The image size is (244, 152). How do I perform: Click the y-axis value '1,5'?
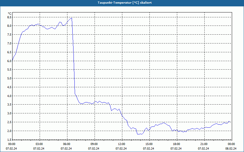[9, 140]
